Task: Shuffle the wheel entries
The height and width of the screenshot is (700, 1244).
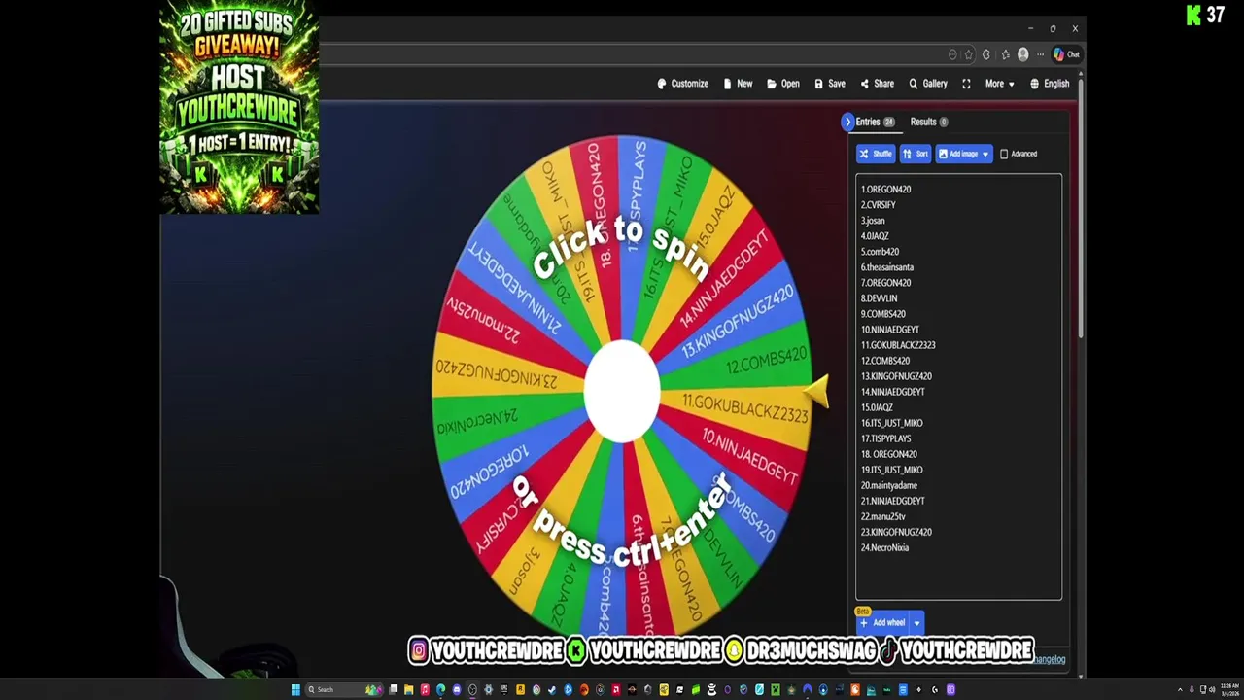Action: click(876, 154)
